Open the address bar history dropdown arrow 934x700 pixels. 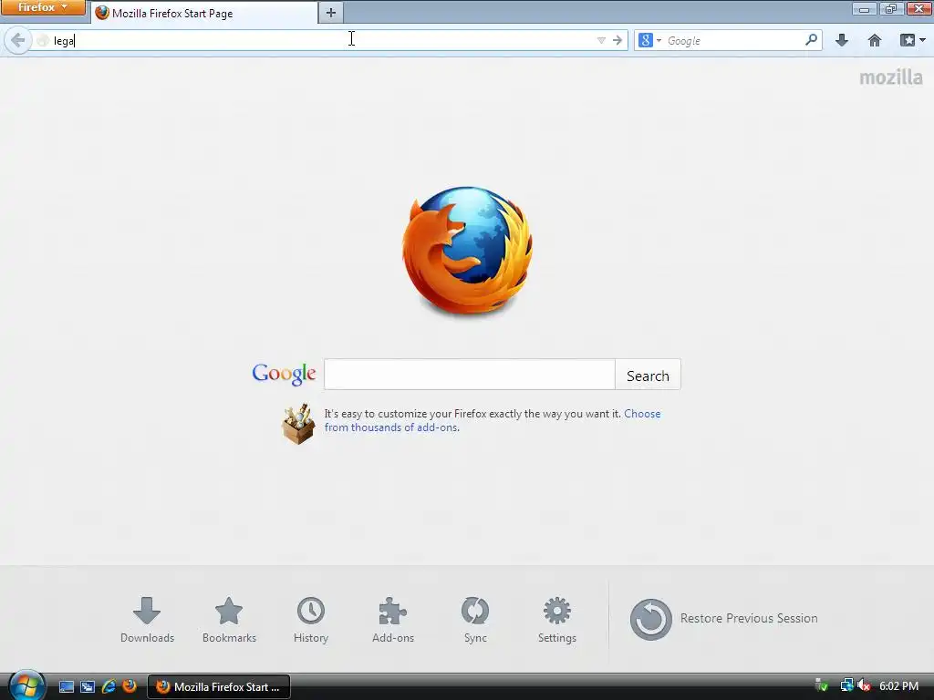pyautogui.click(x=601, y=40)
